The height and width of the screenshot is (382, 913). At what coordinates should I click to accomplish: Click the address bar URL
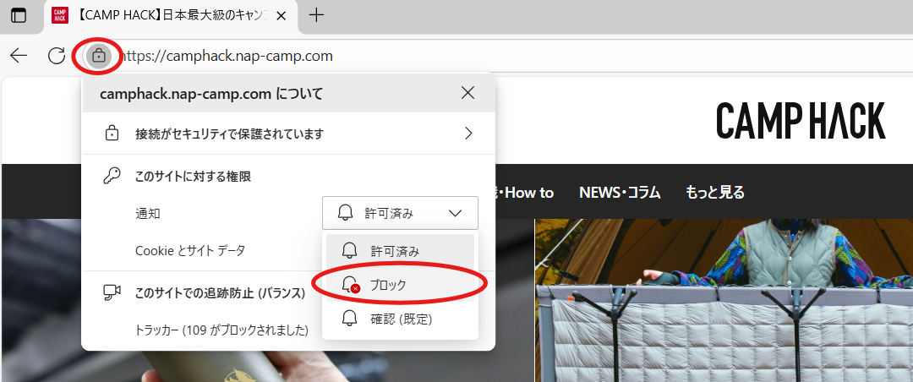(228, 57)
